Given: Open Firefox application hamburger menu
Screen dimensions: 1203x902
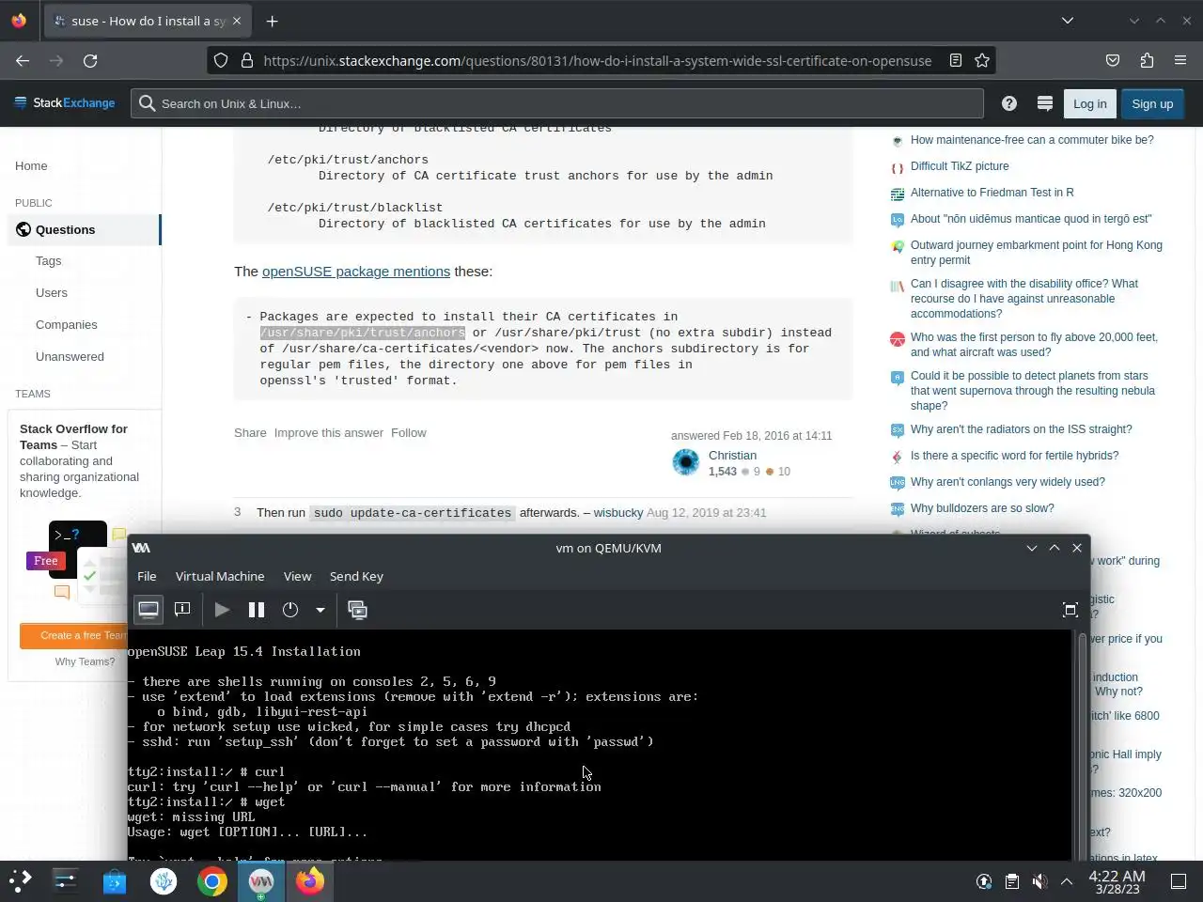Looking at the screenshot, I should click(1180, 60).
